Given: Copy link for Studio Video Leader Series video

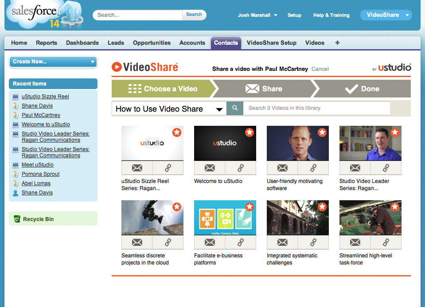Looking at the screenshot, I should coord(386,168).
